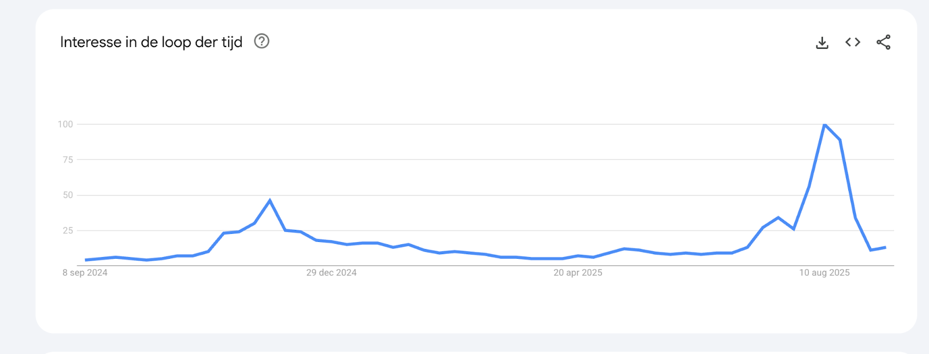Click the smaller peak in late 2024

pos(270,201)
